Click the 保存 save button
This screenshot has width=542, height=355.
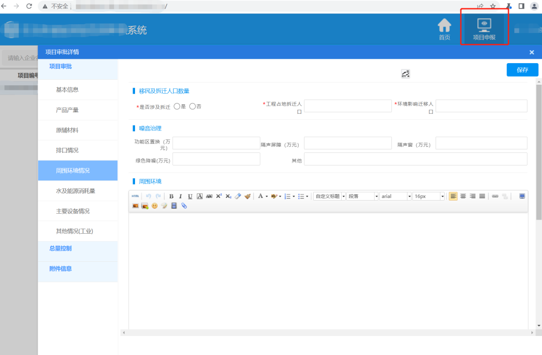tap(522, 70)
